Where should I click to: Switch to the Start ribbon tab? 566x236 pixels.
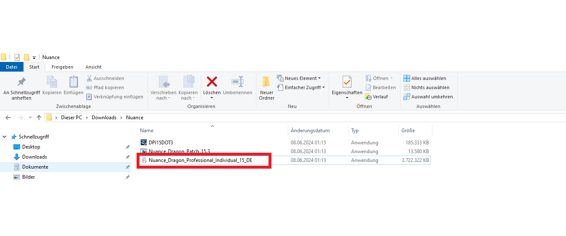(x=34, y=67)
